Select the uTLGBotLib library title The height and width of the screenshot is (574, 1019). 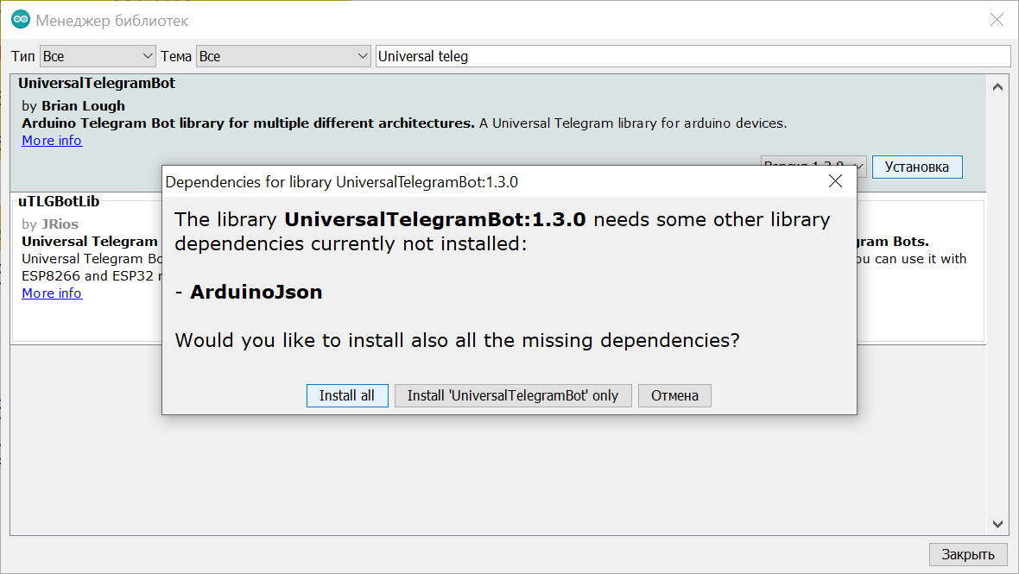(x=59, y=201)
